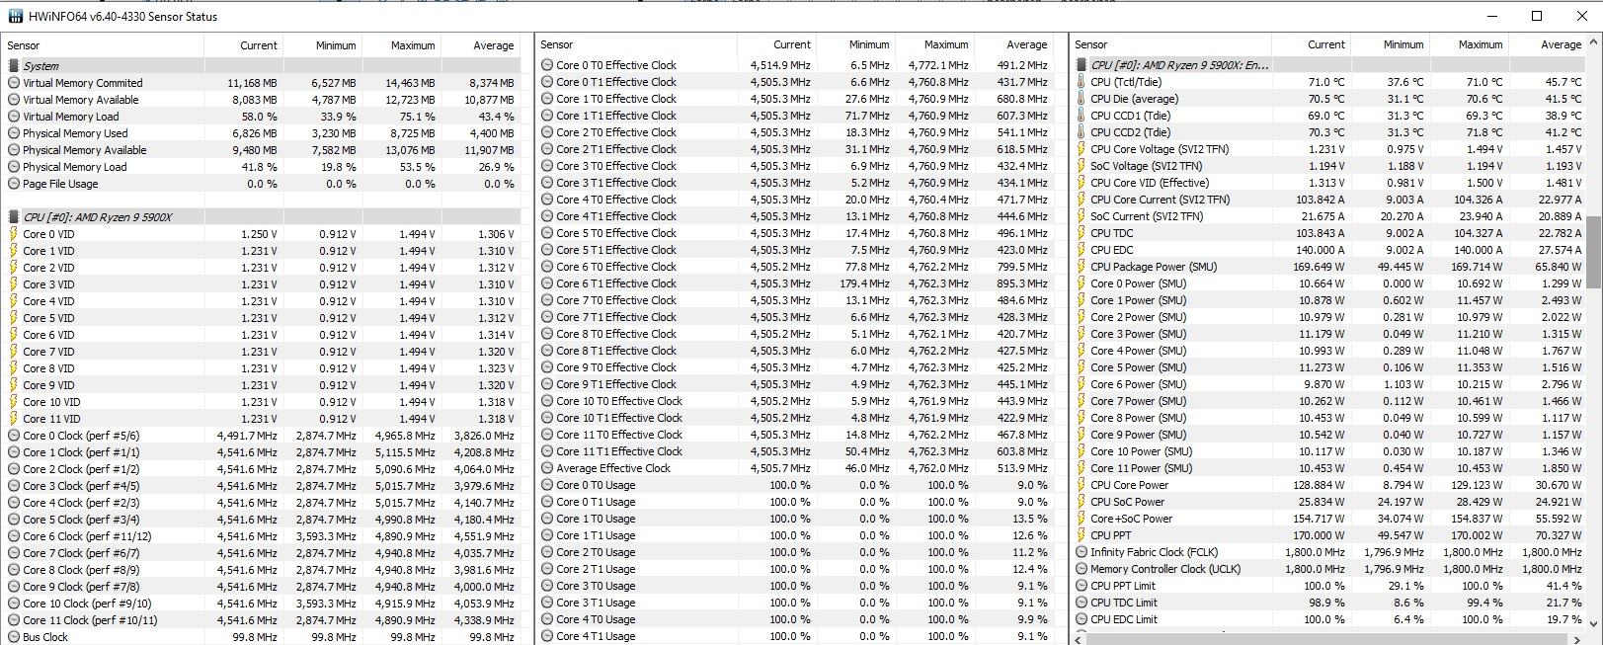Click the Core 0 T0 Usage icon
Image resolution: width=1603 pixels, height=645 pixels.
pos(547,485)
